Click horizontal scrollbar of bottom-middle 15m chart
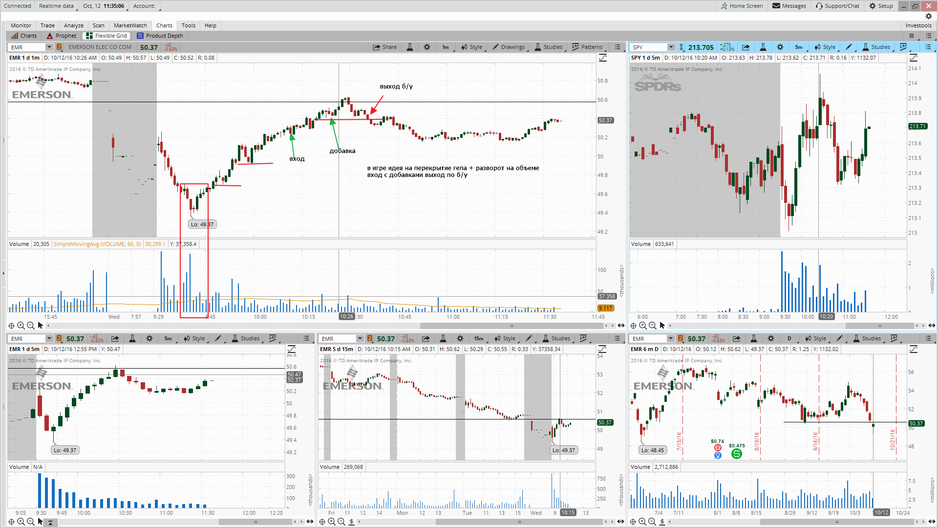 519,522
